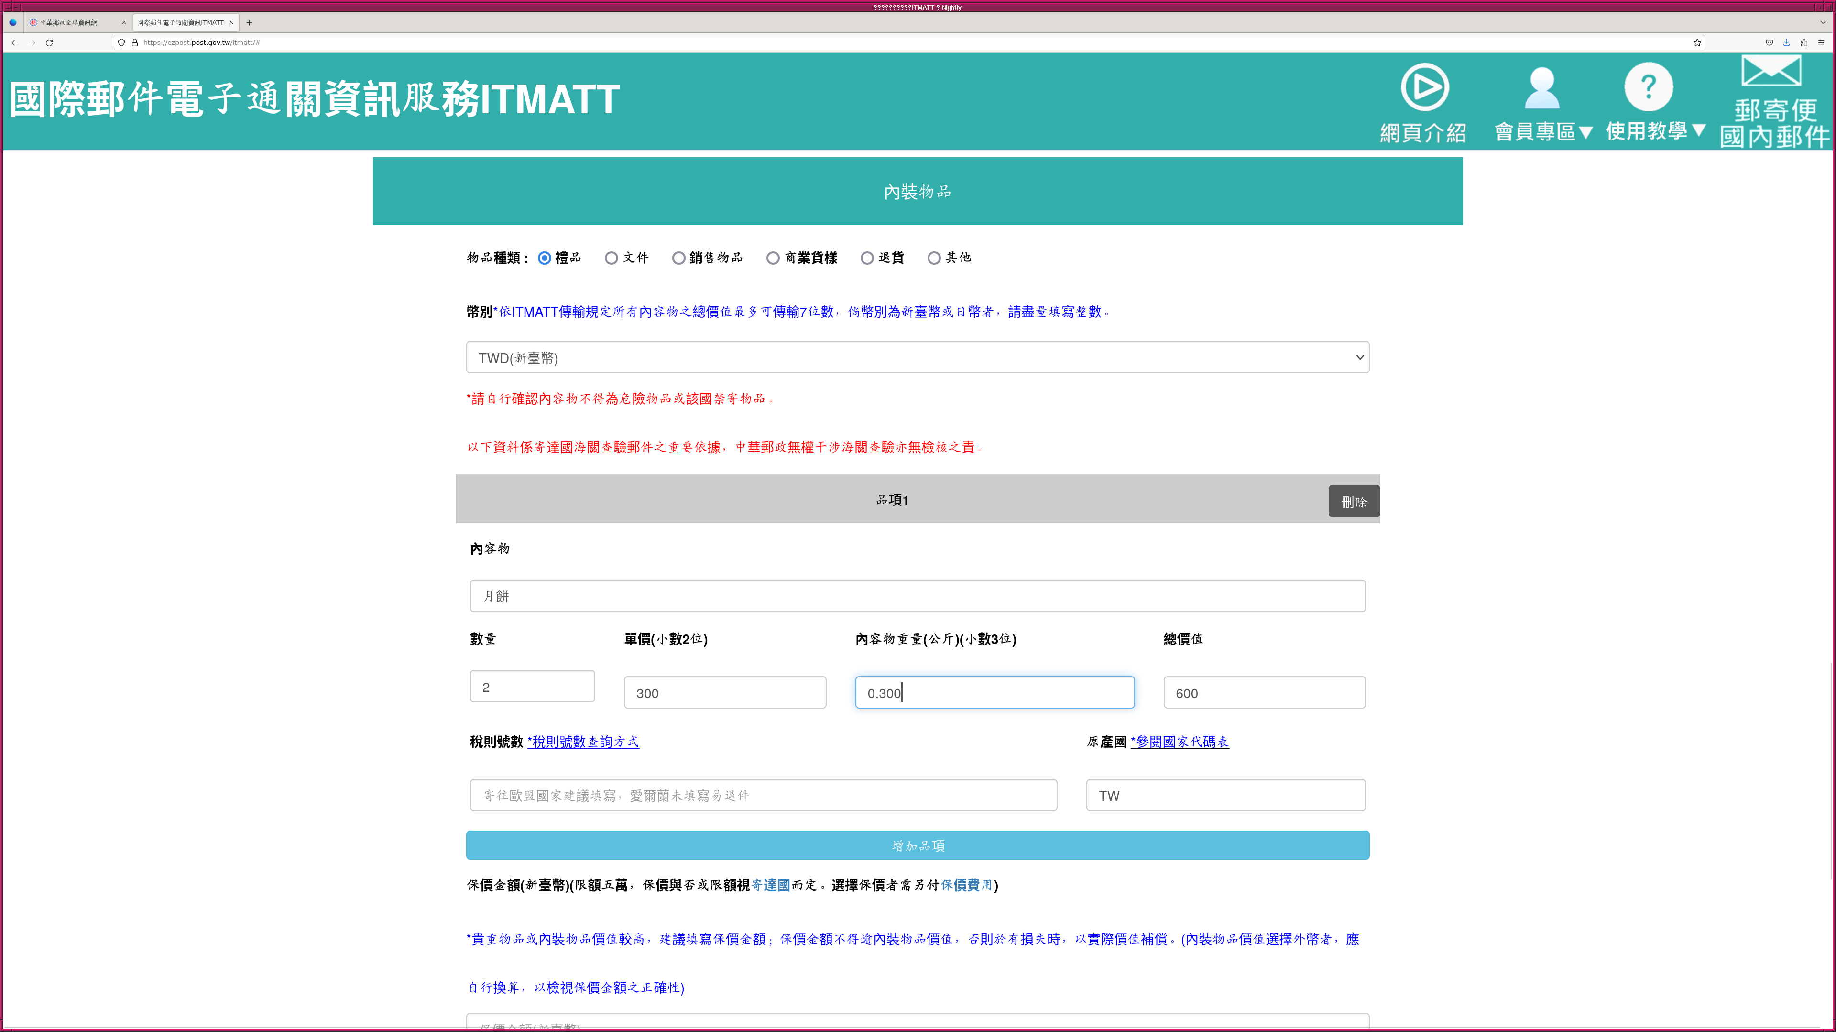
Task: Open a new browser tab
Action: click(x=250, y=23)
